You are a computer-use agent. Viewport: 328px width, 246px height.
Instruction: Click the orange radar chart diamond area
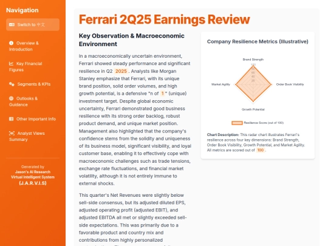tap(253, 84)
